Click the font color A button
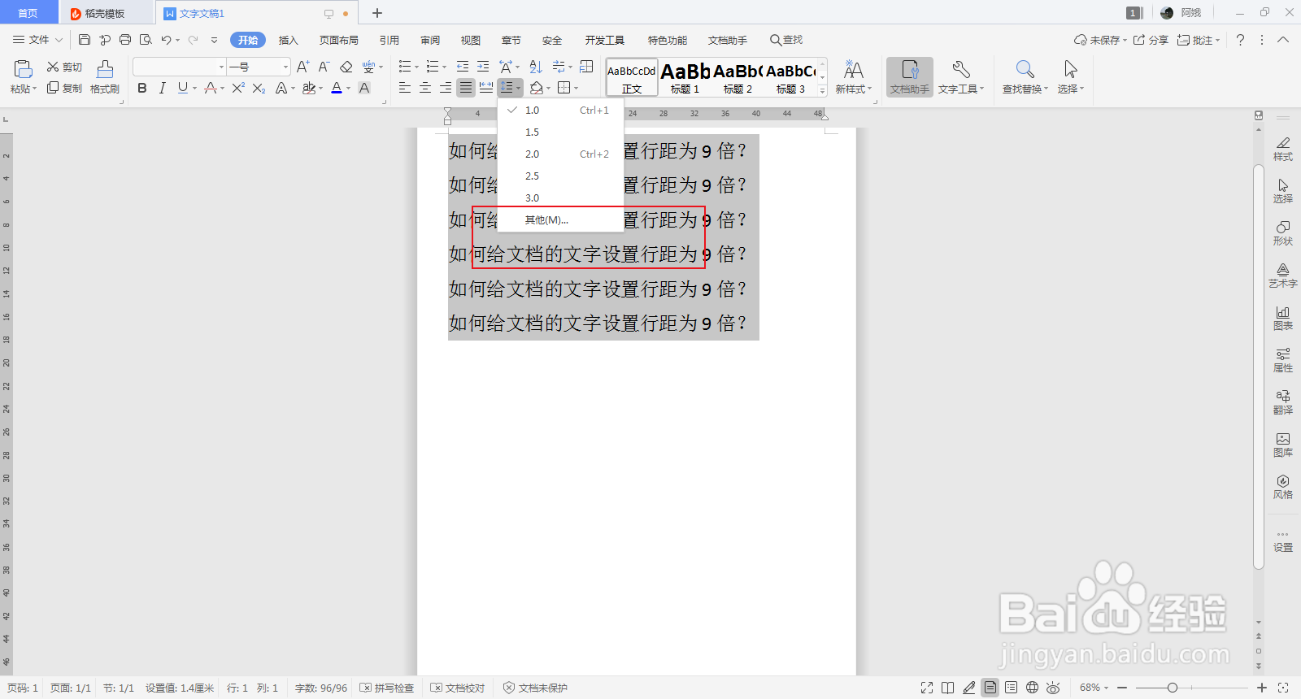 pyautogui.click(x=337, y=88)
